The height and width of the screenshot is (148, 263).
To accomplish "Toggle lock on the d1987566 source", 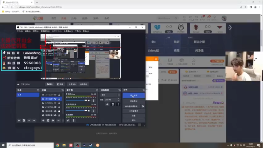I will 59,107.
